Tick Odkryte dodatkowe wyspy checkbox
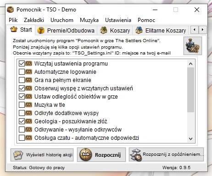 pyautogui.click(x=22, y=113)
